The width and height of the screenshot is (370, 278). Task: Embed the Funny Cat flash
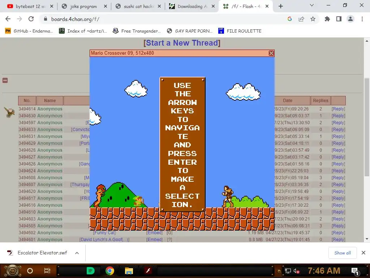coord(155,233)
